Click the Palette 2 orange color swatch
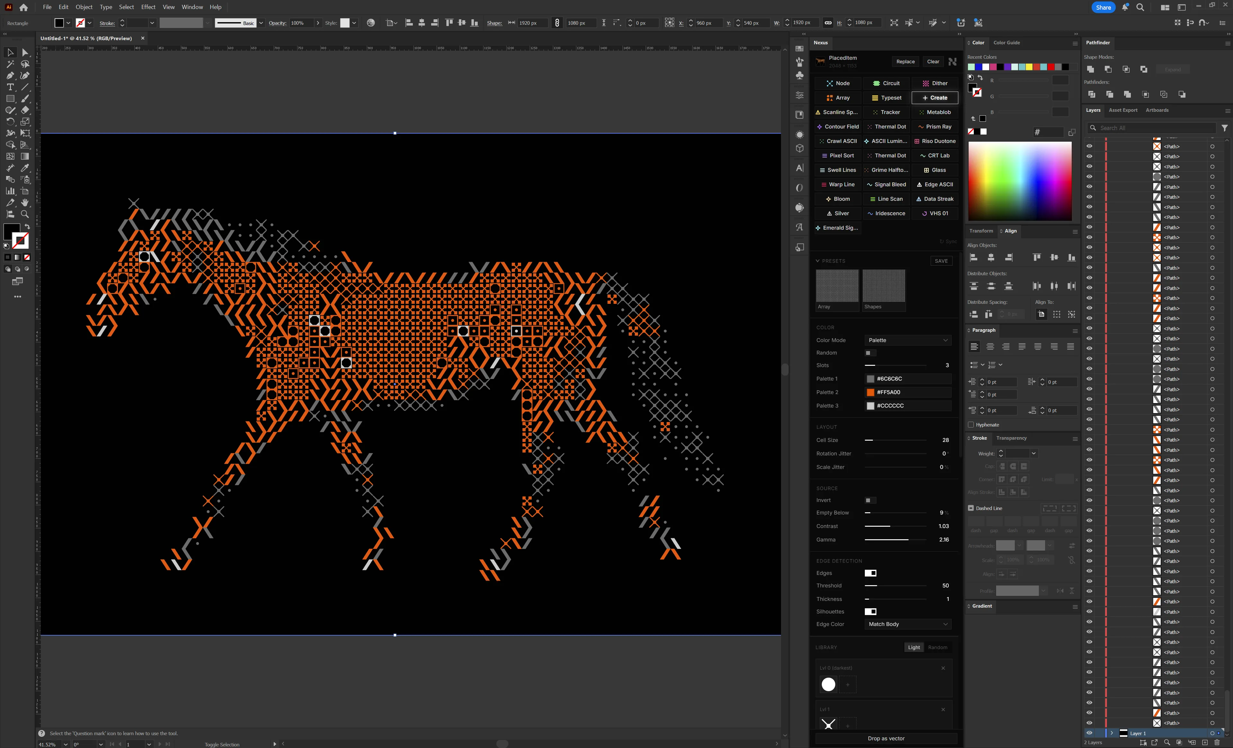Screen dimensions: 1233x748 (871, 392)
